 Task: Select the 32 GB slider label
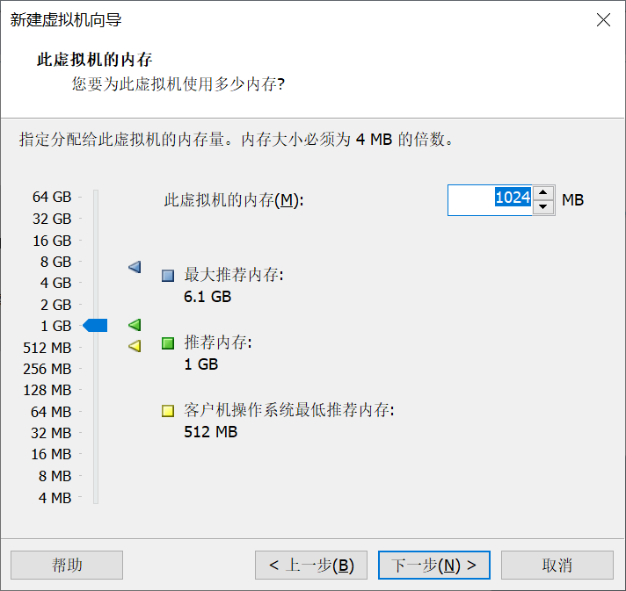(52, 219)
